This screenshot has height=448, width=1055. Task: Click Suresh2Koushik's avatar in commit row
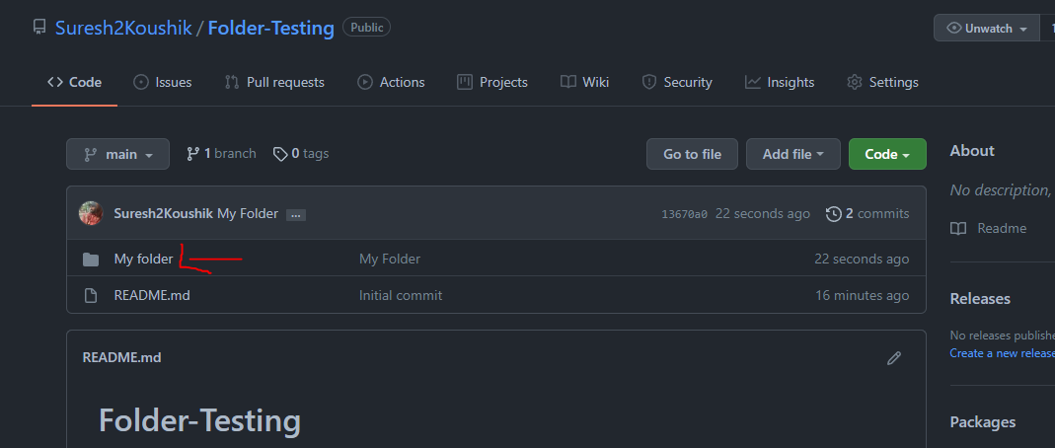(91, 213)
